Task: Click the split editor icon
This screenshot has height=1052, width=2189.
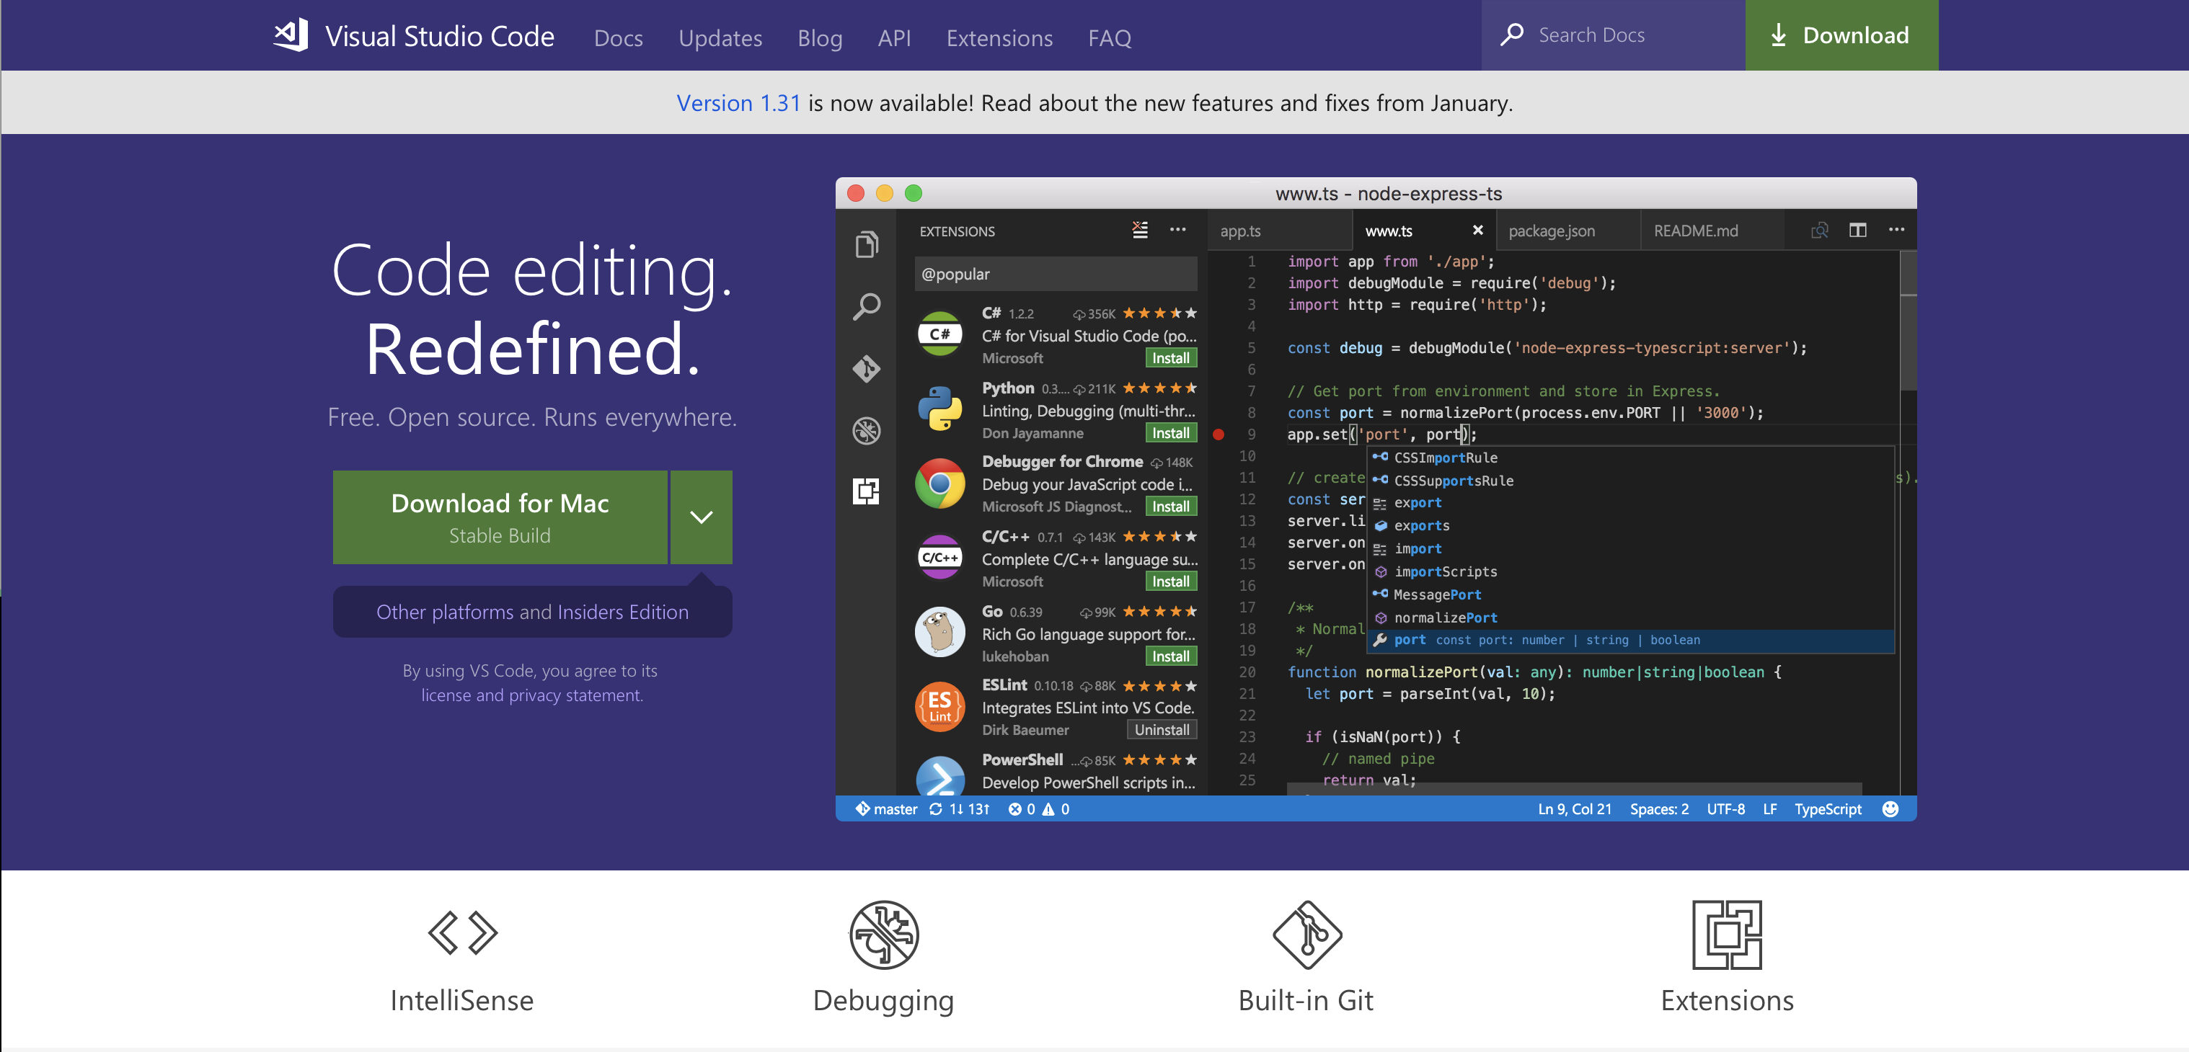Action: [1857, 230]
